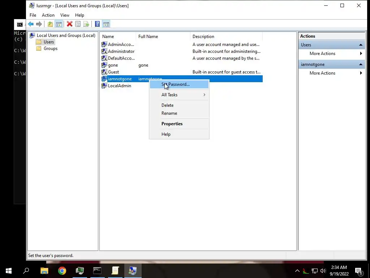This screenshot has height=278, width=370.
Task: Sort by the Full Name column header
Action: tap(163, 37)
